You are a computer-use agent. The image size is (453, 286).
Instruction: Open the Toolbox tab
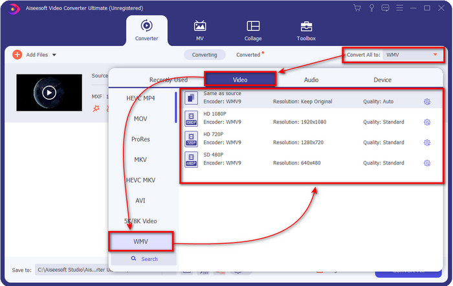(x=306, y=30)
